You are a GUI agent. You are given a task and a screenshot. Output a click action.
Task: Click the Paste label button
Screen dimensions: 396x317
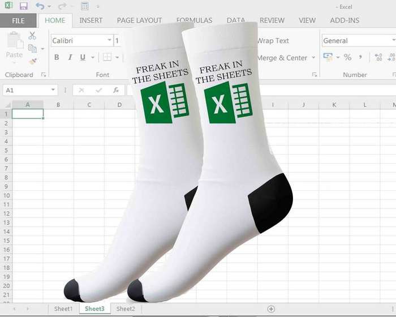(x=14, y=54)
